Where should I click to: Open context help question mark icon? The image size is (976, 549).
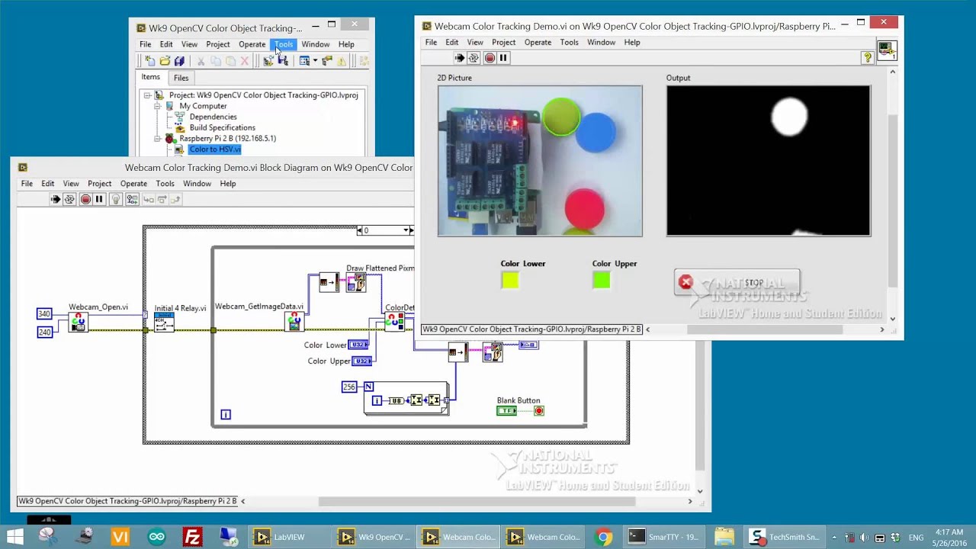click(x=867, y=58)
